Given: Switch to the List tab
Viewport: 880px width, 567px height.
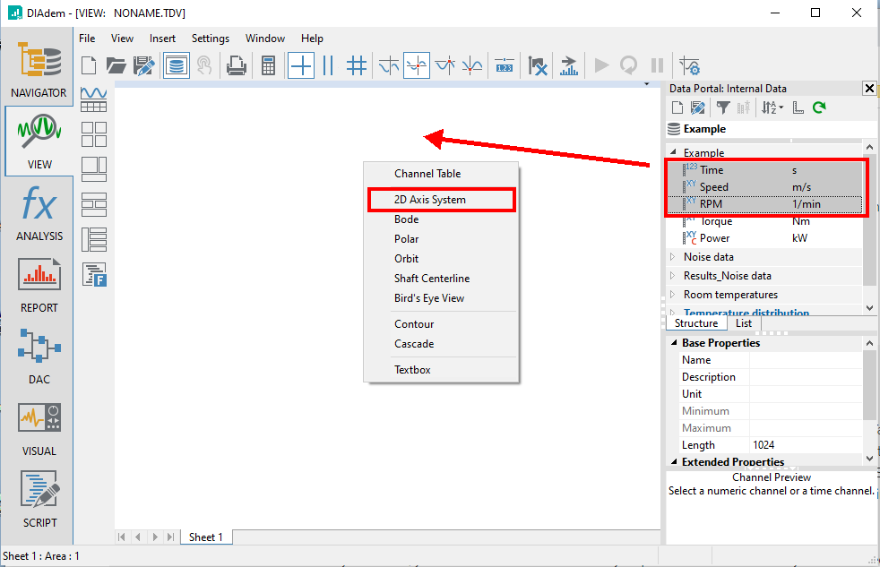Looking at the screenshot, I should coord(744,323).
